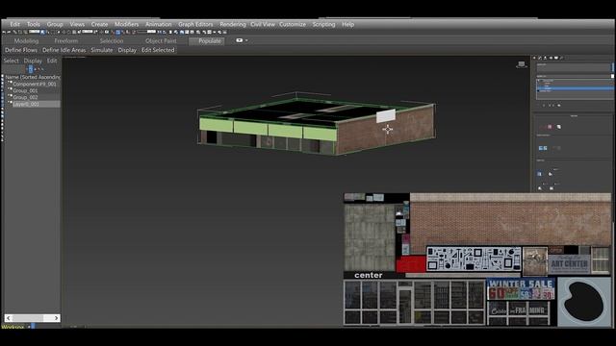Toggle the highlighted Snaps icon in toolbar
616x346 pixels.
tap(117, 32)
